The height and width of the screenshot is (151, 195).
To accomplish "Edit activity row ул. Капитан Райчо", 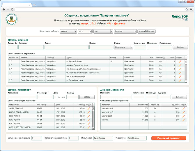I will point(180,73).
